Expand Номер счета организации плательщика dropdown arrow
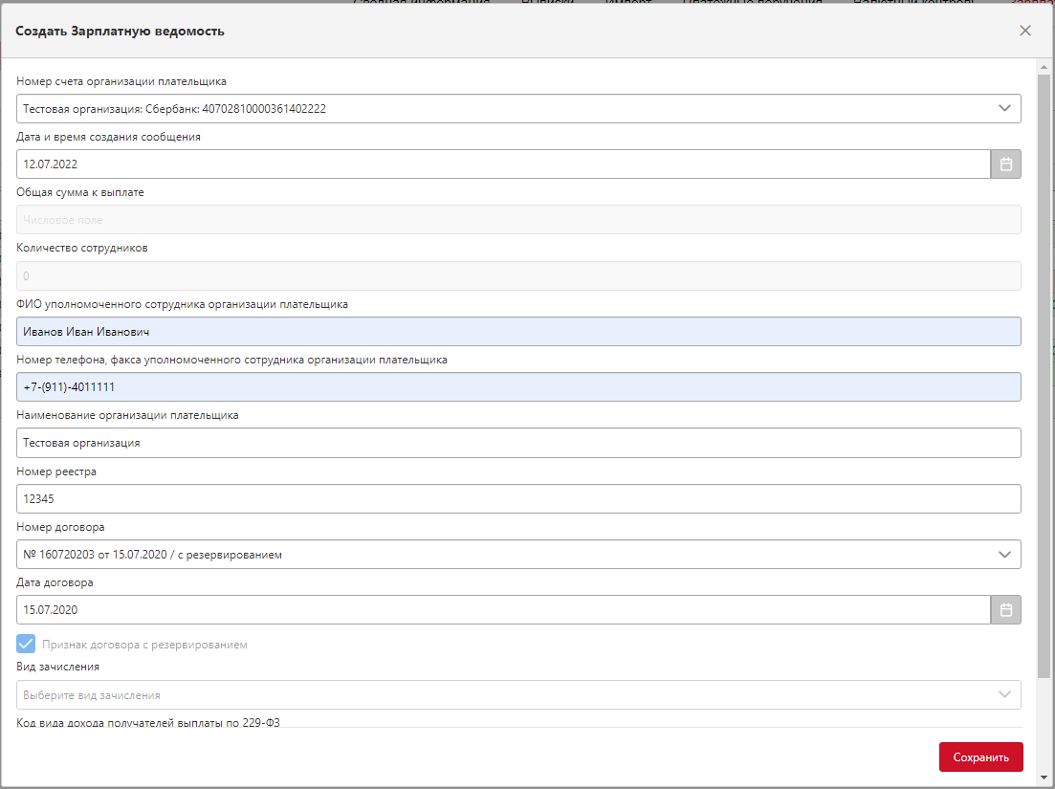This screenshot has height=789, width=1055. 1004,108
